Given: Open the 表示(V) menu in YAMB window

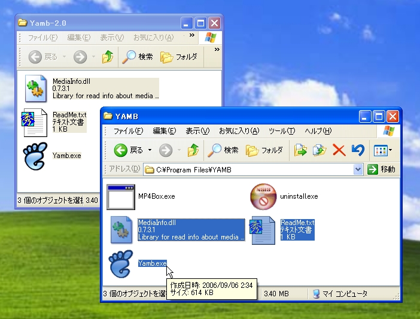Looking at the screenshot, I should 197,131.
